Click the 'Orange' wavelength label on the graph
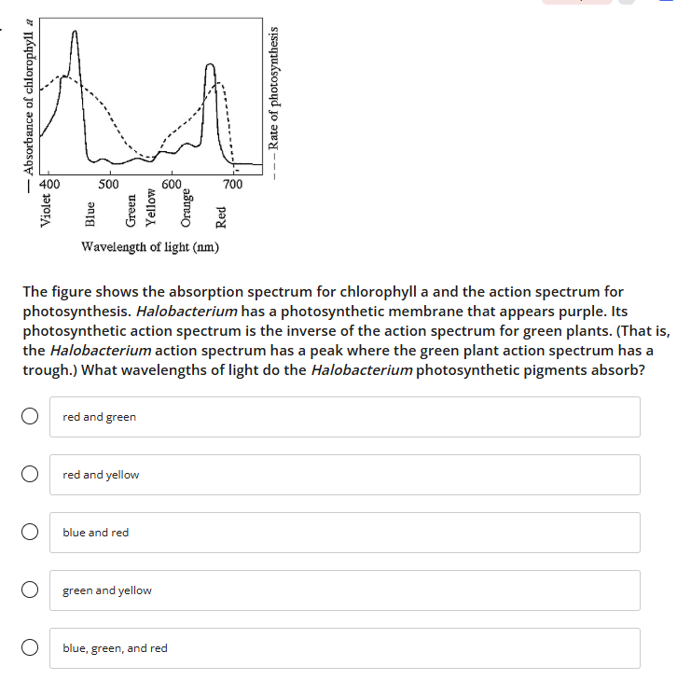 (x=187, y=209)
